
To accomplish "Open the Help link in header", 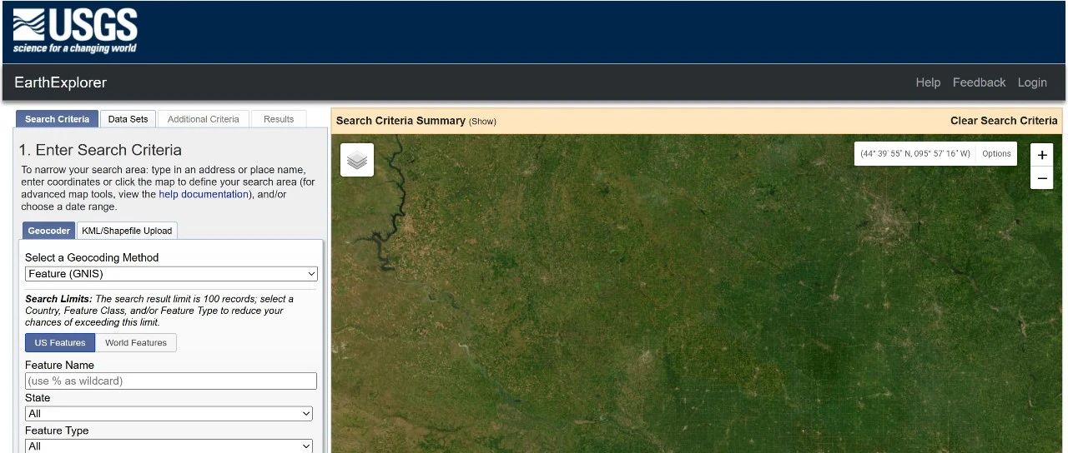I will click(x=928, y=82).
